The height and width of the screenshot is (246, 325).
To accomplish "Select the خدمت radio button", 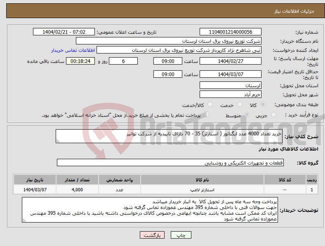I will pyautogui.click(x=240, y=104).
